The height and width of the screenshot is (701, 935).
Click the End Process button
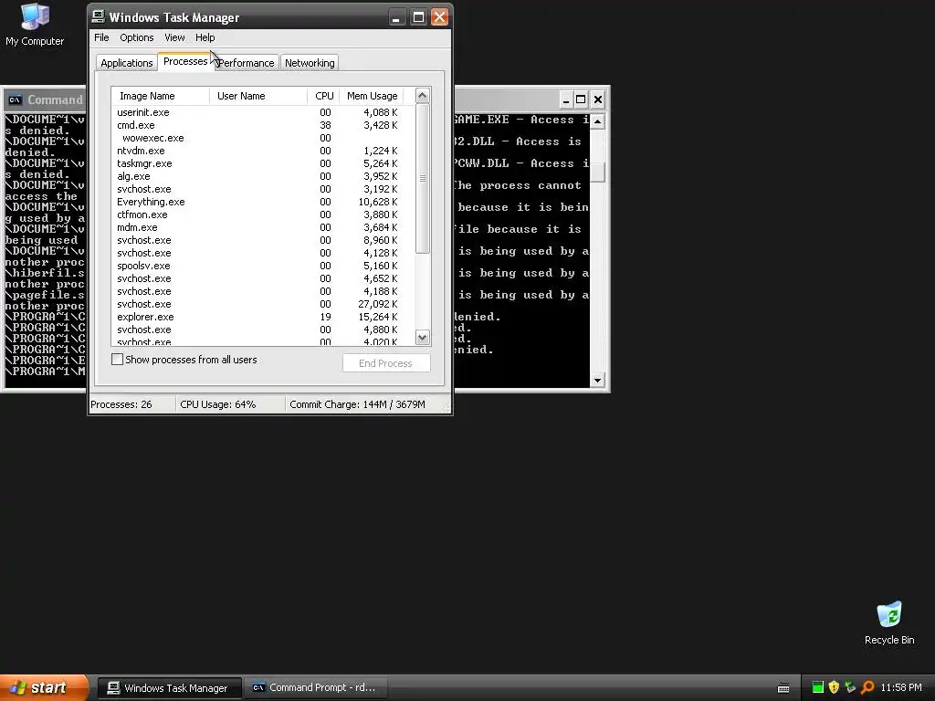point(386,363)
